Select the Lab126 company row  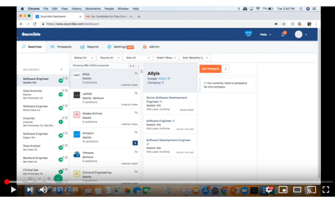105,98
